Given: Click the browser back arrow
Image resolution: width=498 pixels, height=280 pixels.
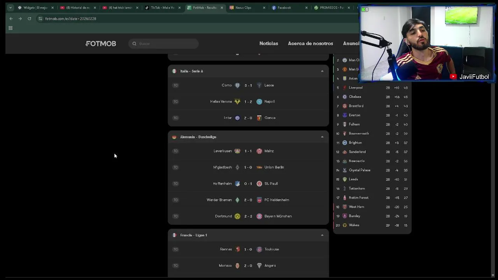Looking at the screenshot, I should tap(11, 19).
